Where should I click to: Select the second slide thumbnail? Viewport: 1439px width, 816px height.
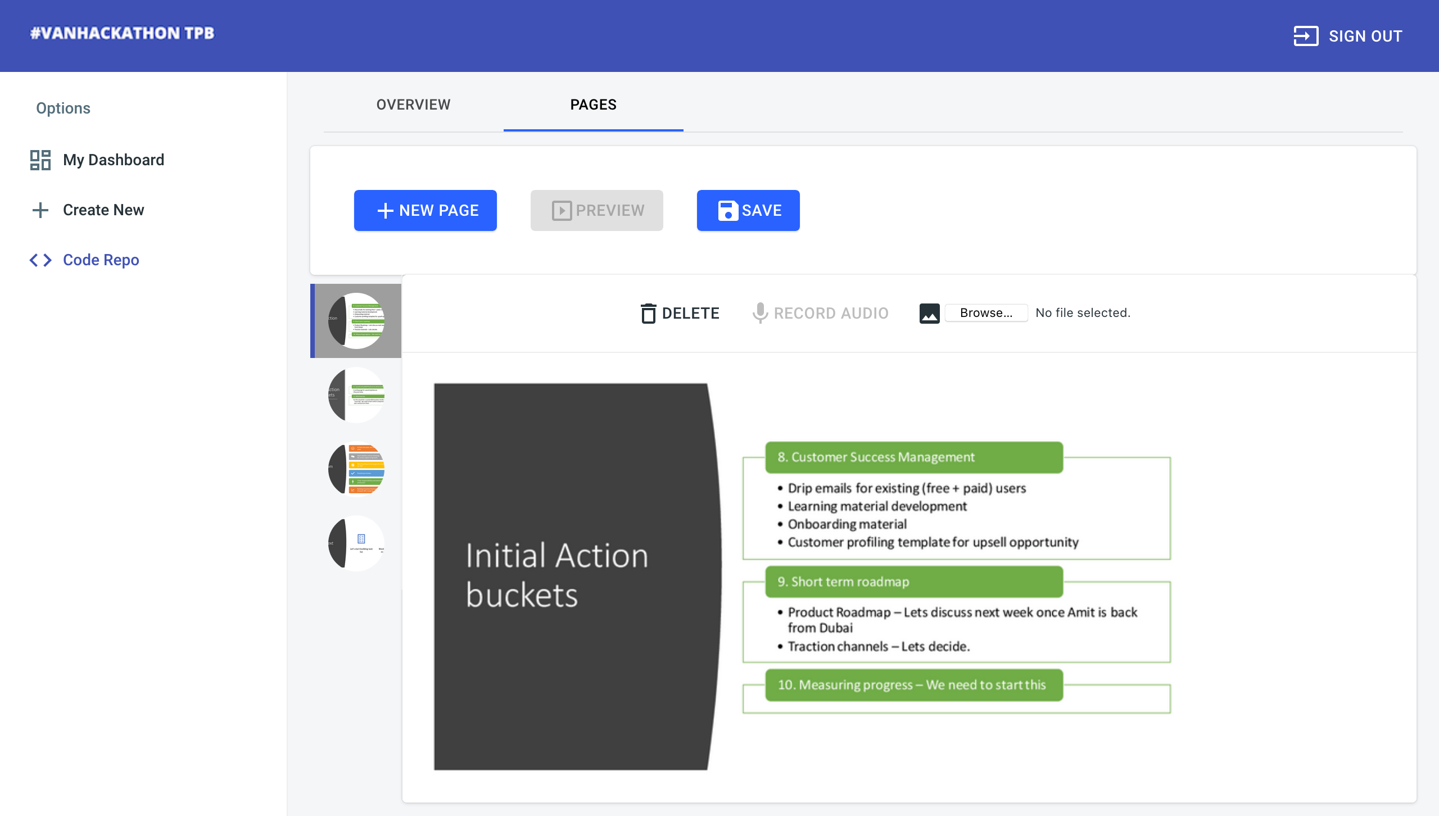(356, 395)
